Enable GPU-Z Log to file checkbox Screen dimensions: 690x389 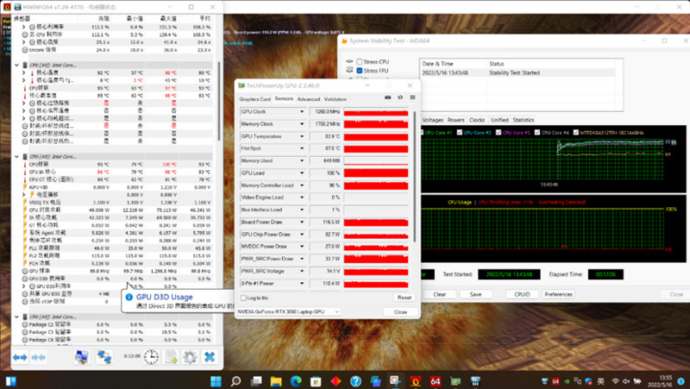click(x=243, y=298)
